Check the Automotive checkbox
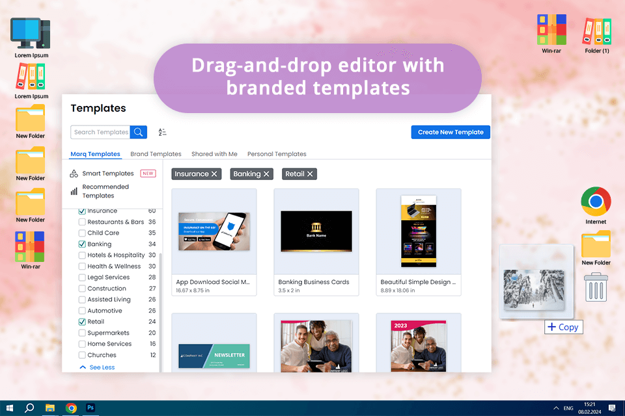The height and width of the screenshot is (416, 625). click(x=82, y=311)
